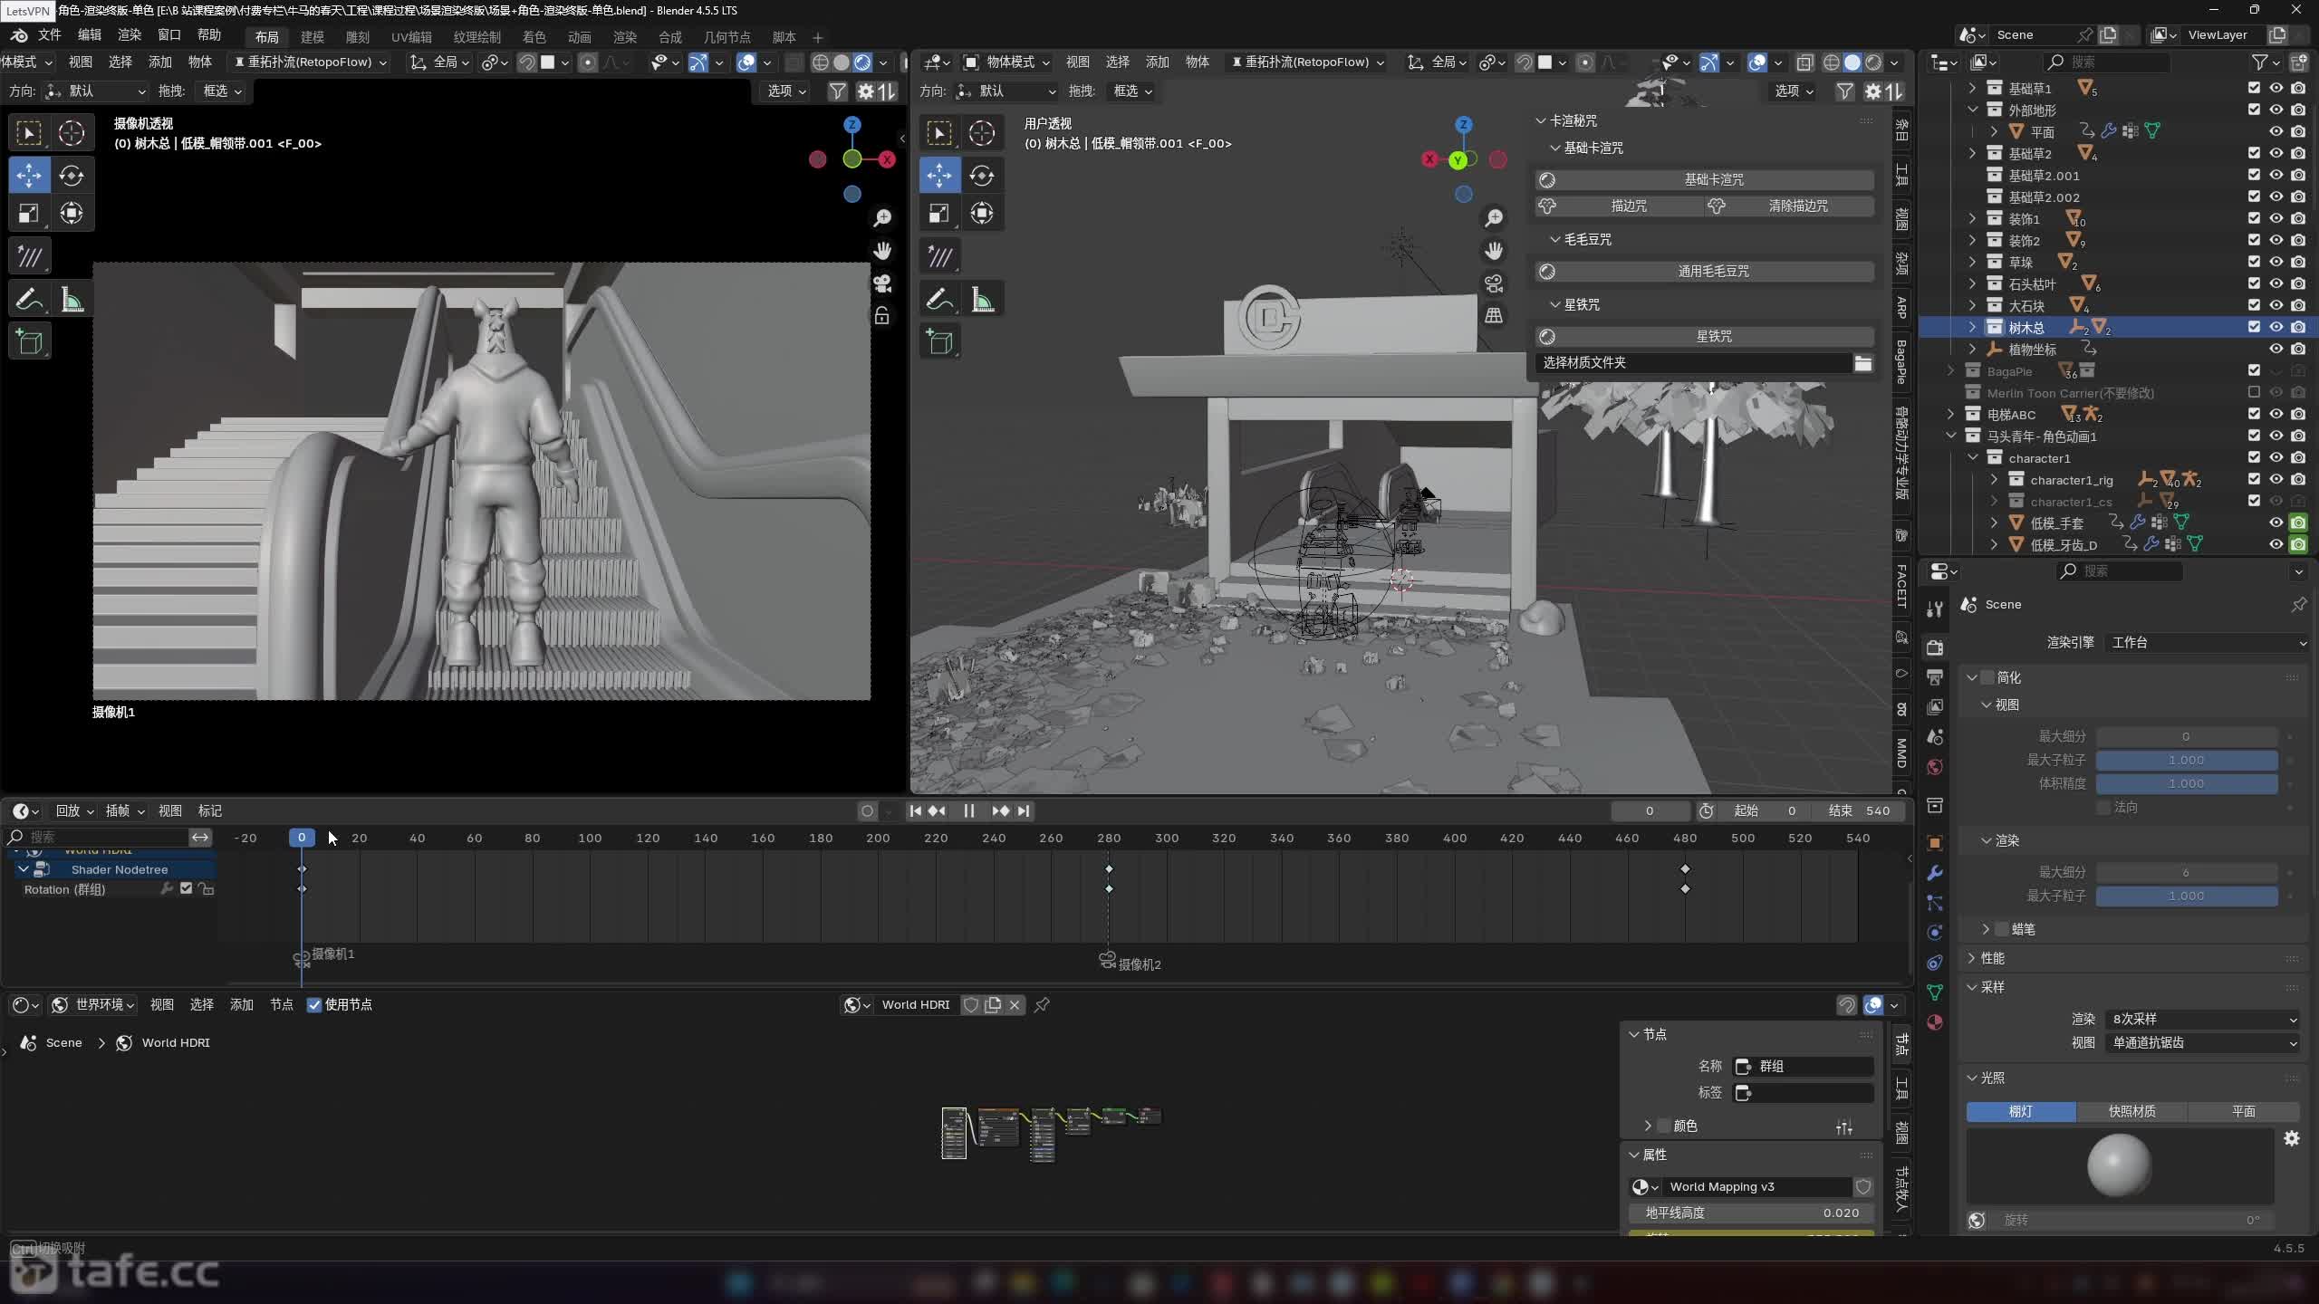Enable the Merlin Toon Carrier collection checkbox

pyautogui.click(x=2254, y=392)
